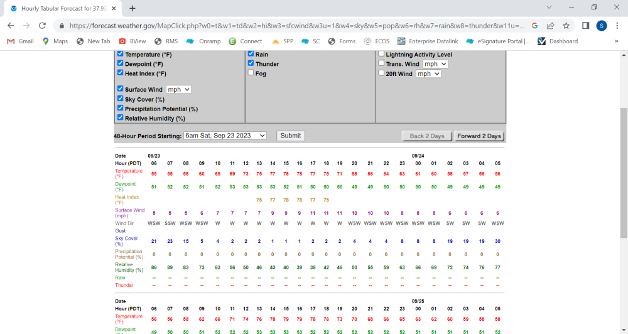Open the Enterprise Datalink bookmark
628x334 pixels.
[428, 41]
